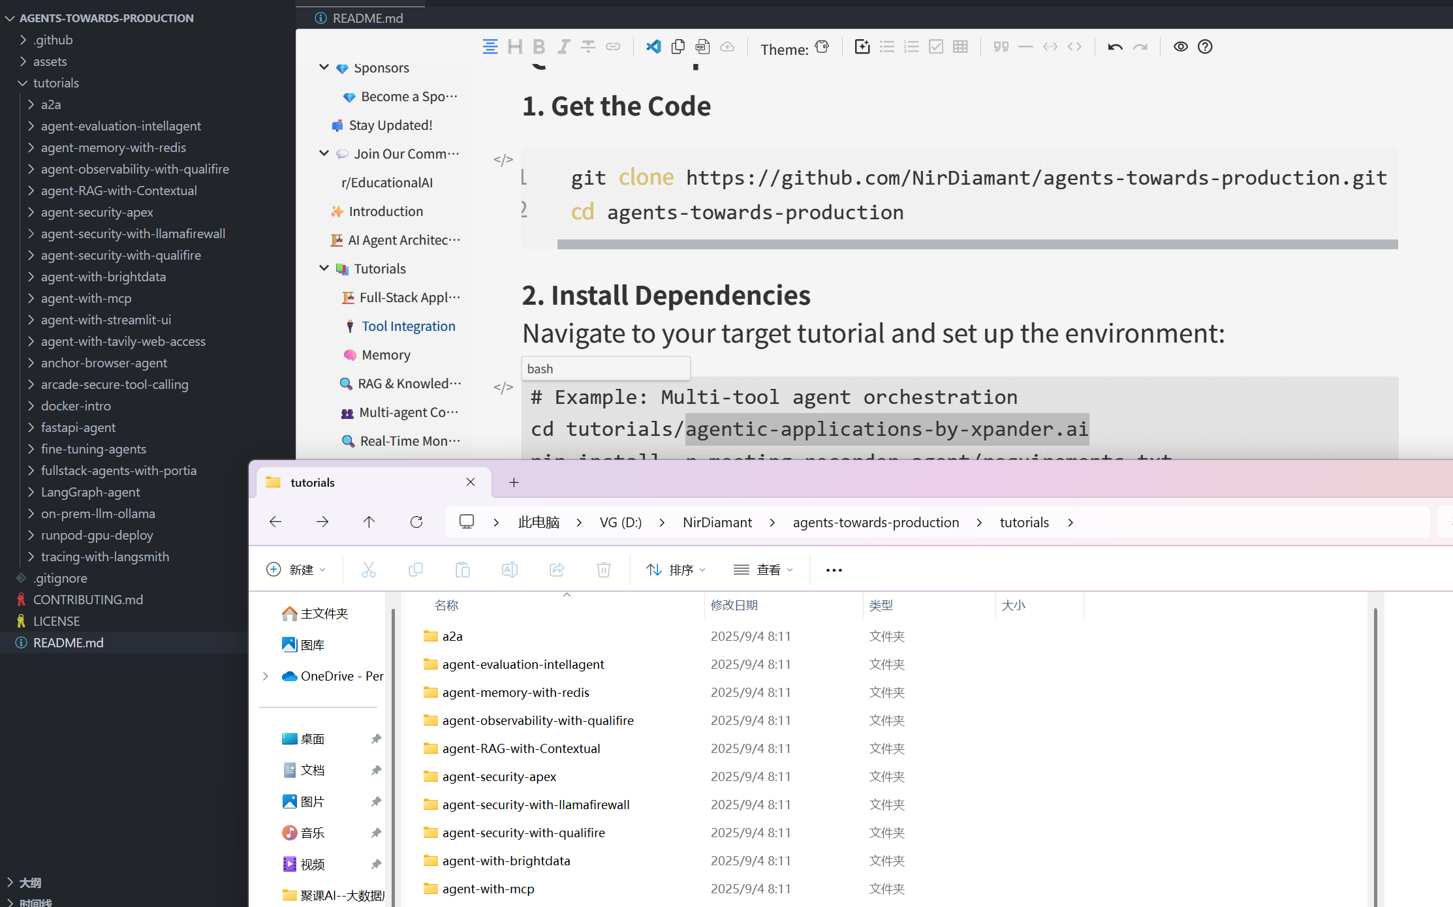Insert a numbered list
This screenshot has height=907, width=1453.
coord(911,47)
